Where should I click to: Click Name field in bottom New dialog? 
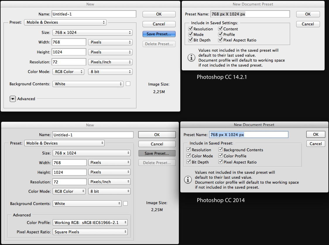(93, 135)
